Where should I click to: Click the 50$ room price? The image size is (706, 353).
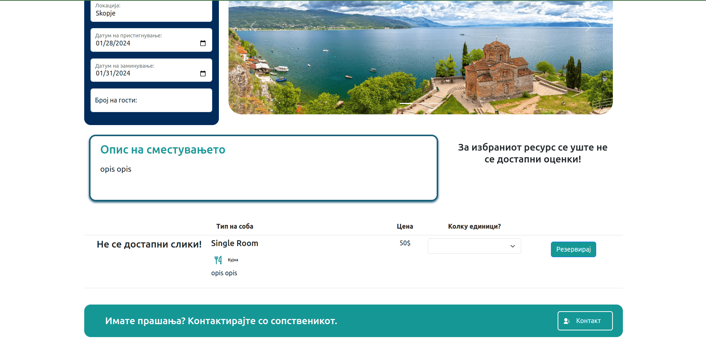point(405,243)
